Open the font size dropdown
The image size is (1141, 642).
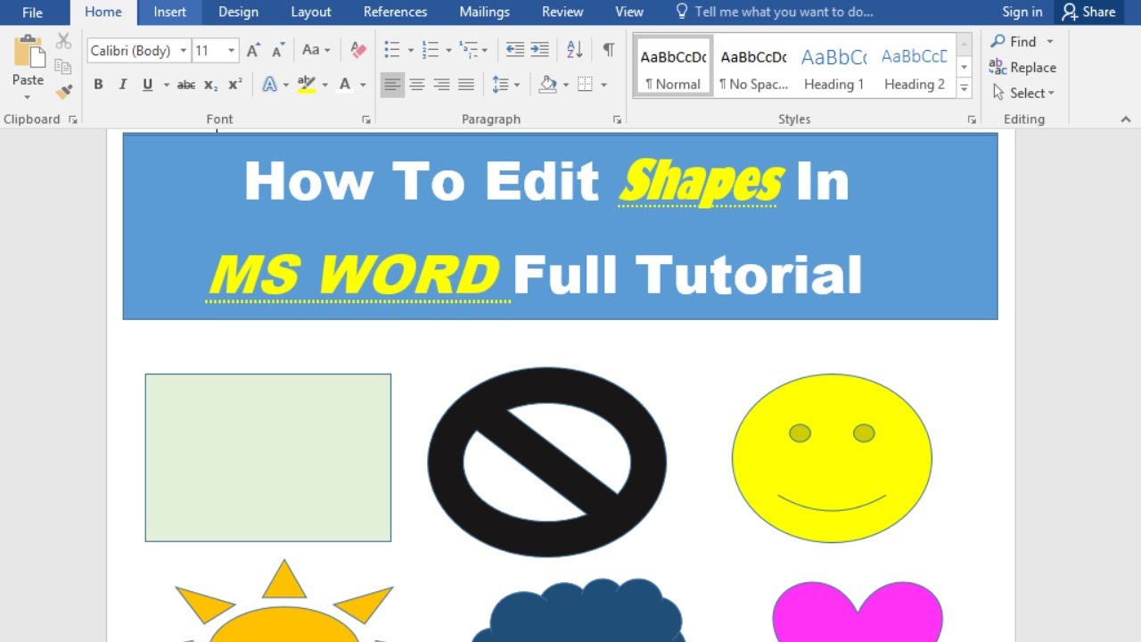point(231,51)
